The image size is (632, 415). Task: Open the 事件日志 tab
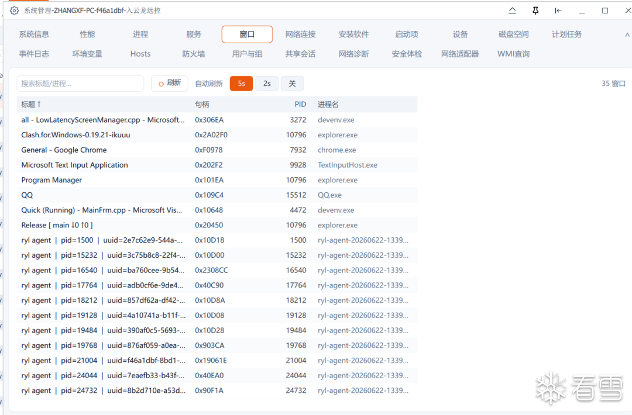34,54
